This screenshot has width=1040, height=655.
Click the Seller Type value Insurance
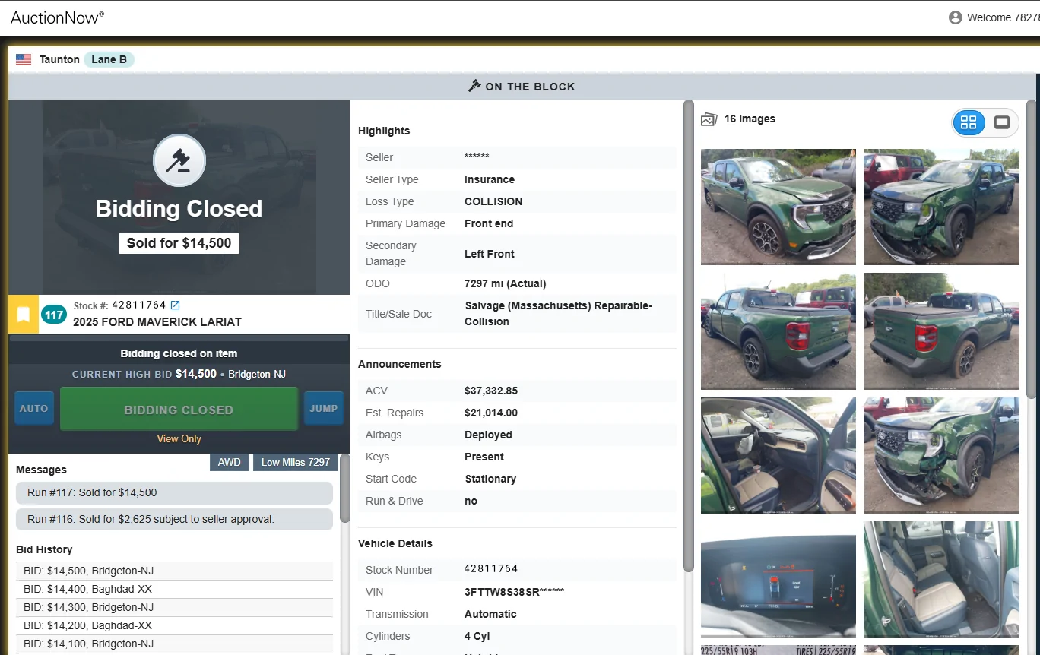[490, 180]
